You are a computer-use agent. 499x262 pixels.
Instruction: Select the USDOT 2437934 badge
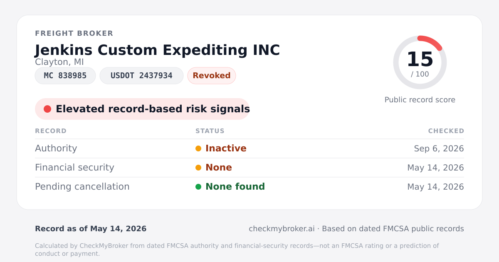click(x=141, y=76)
